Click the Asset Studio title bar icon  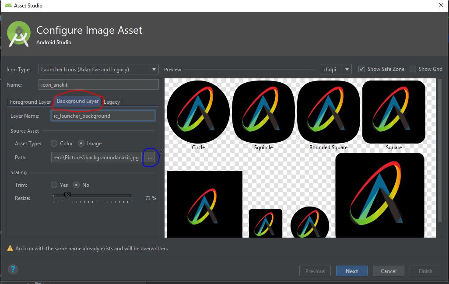[x=8, y=5]
